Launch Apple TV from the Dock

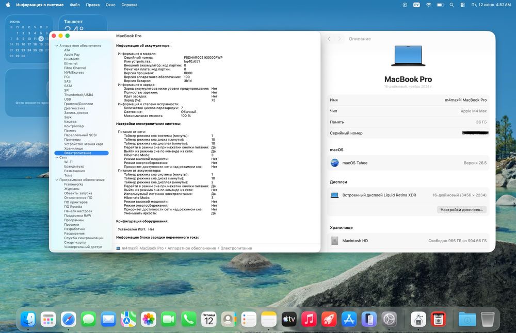pyautogui.click(x=289, y=319)
